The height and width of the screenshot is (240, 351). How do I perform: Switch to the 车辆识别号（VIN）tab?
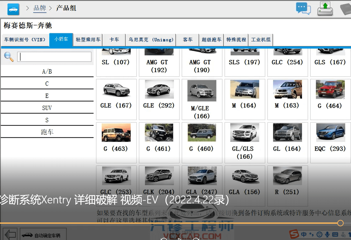(x=25, y=40)
